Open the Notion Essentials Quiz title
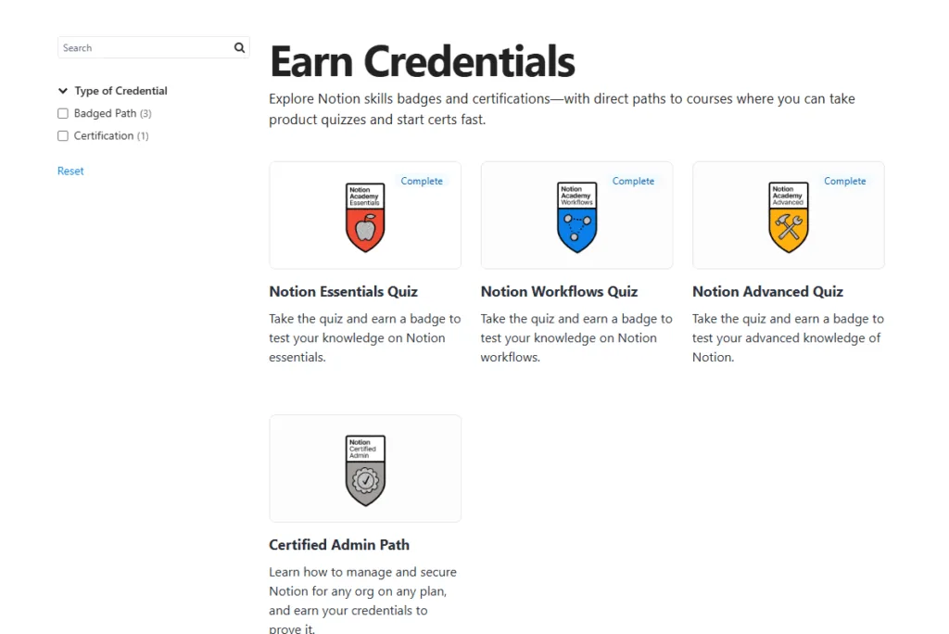Viewport: 949px width, 634px height. pos(343,292)
